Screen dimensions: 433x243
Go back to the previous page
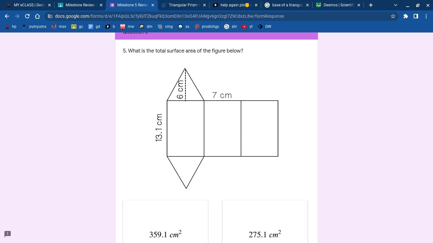pyautogui.click(x=7, y=16)
